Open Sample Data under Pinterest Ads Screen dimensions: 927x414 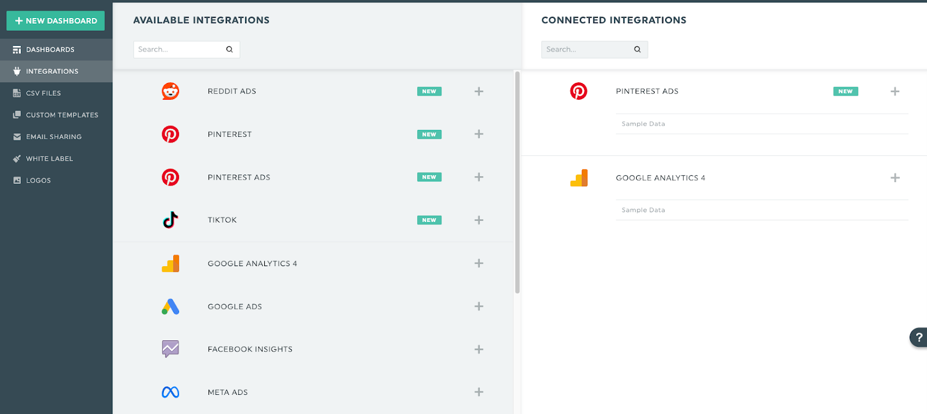click(x=643, y=124)
